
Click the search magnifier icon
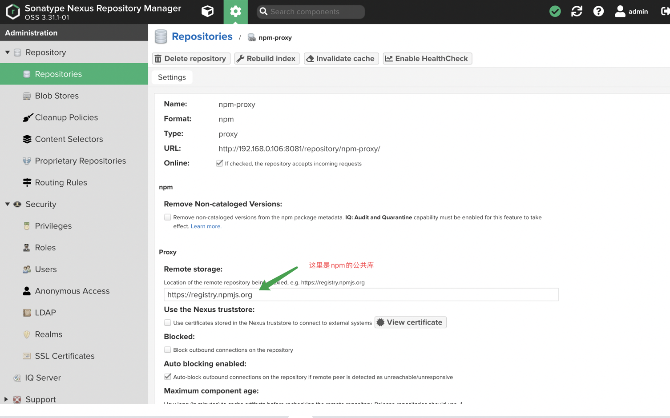click(263, 12)
